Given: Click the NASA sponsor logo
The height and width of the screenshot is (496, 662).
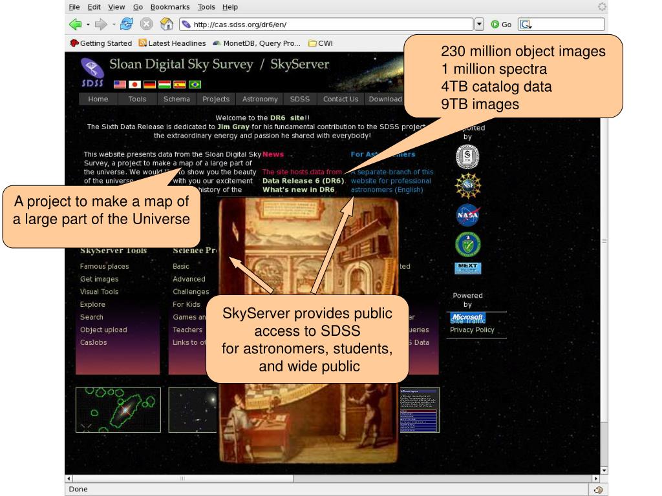Looking at the screenshot, I should (468, 215).
